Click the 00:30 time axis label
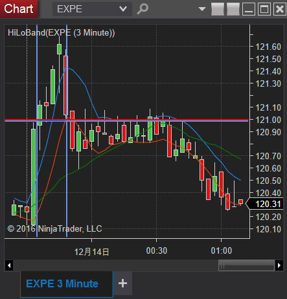287x299 pixels. [x=157, y=250]
